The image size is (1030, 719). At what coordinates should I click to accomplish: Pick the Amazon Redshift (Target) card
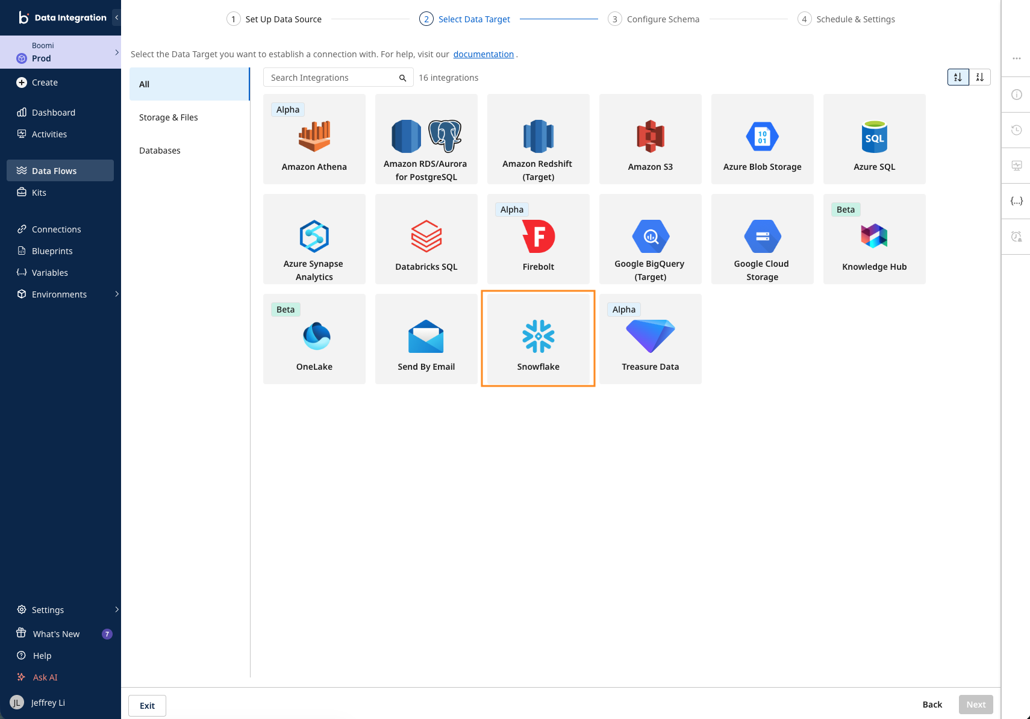[x=538, y=139]
